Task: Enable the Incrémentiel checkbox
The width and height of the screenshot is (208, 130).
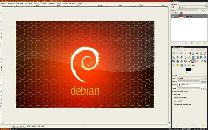Action: tap(173, 101)
